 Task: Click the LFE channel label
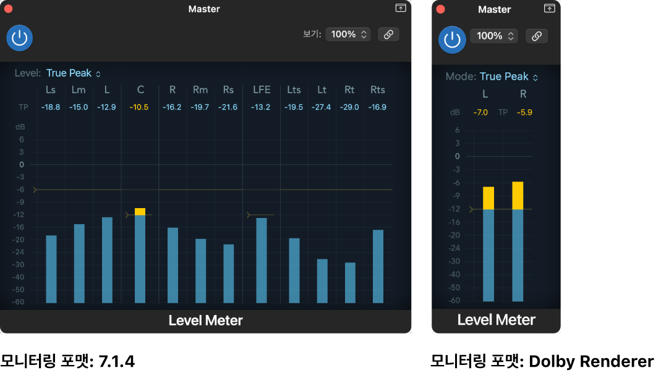[262, 90]
